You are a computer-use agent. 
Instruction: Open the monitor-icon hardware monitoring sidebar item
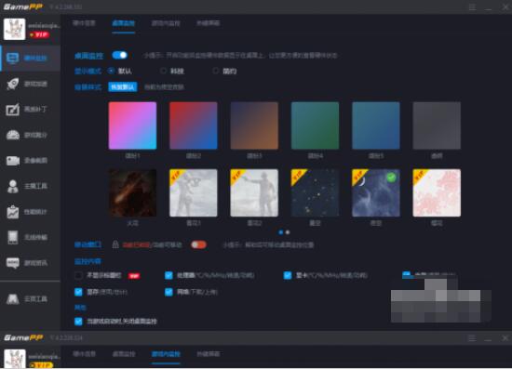31,59
